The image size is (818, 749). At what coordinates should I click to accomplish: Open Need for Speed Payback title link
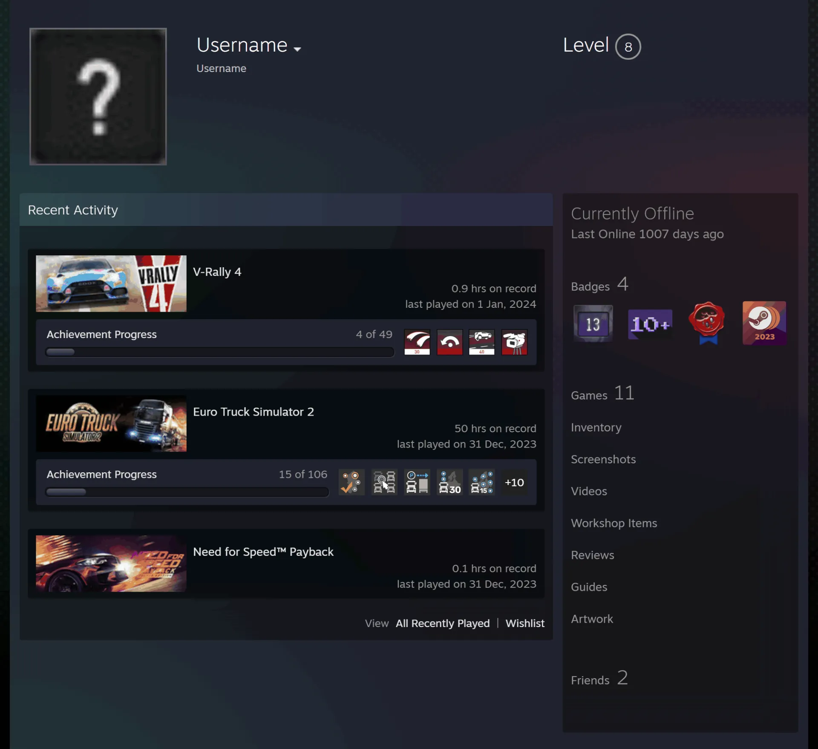263,552
